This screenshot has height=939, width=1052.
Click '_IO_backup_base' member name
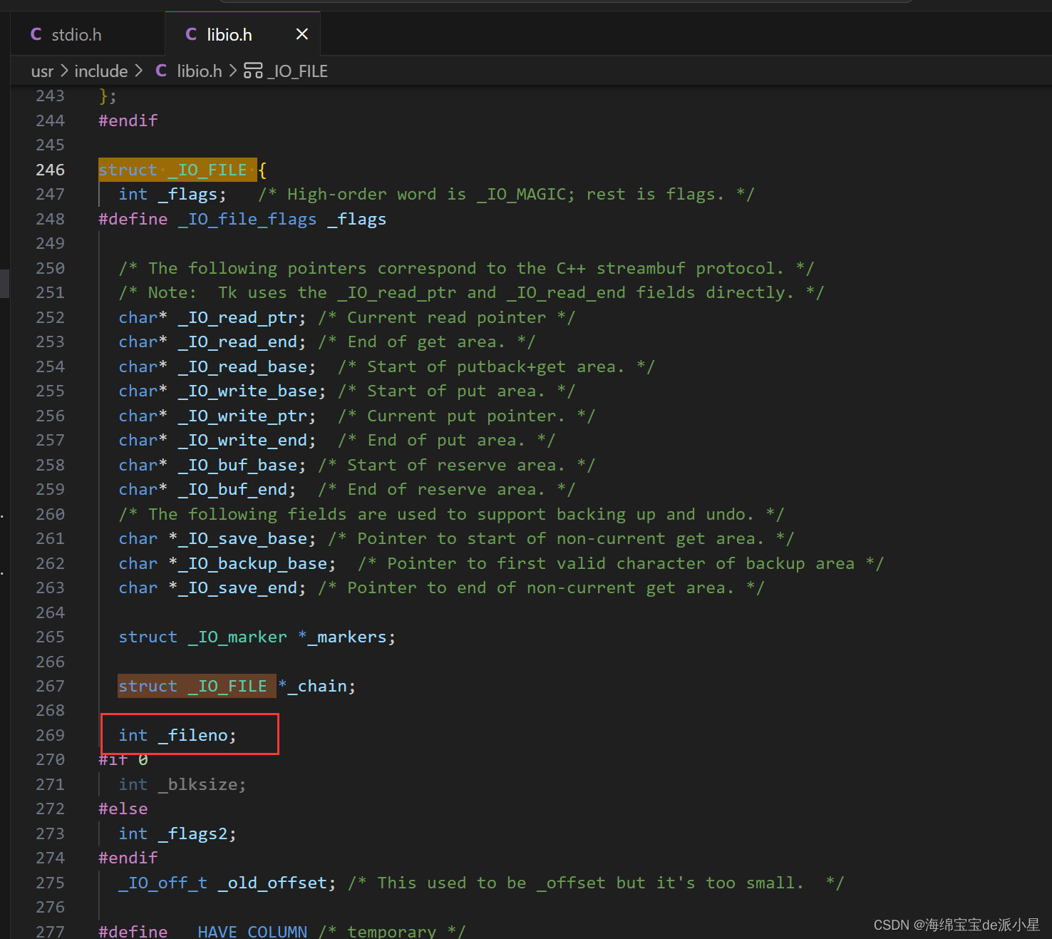tap(252, 563)
